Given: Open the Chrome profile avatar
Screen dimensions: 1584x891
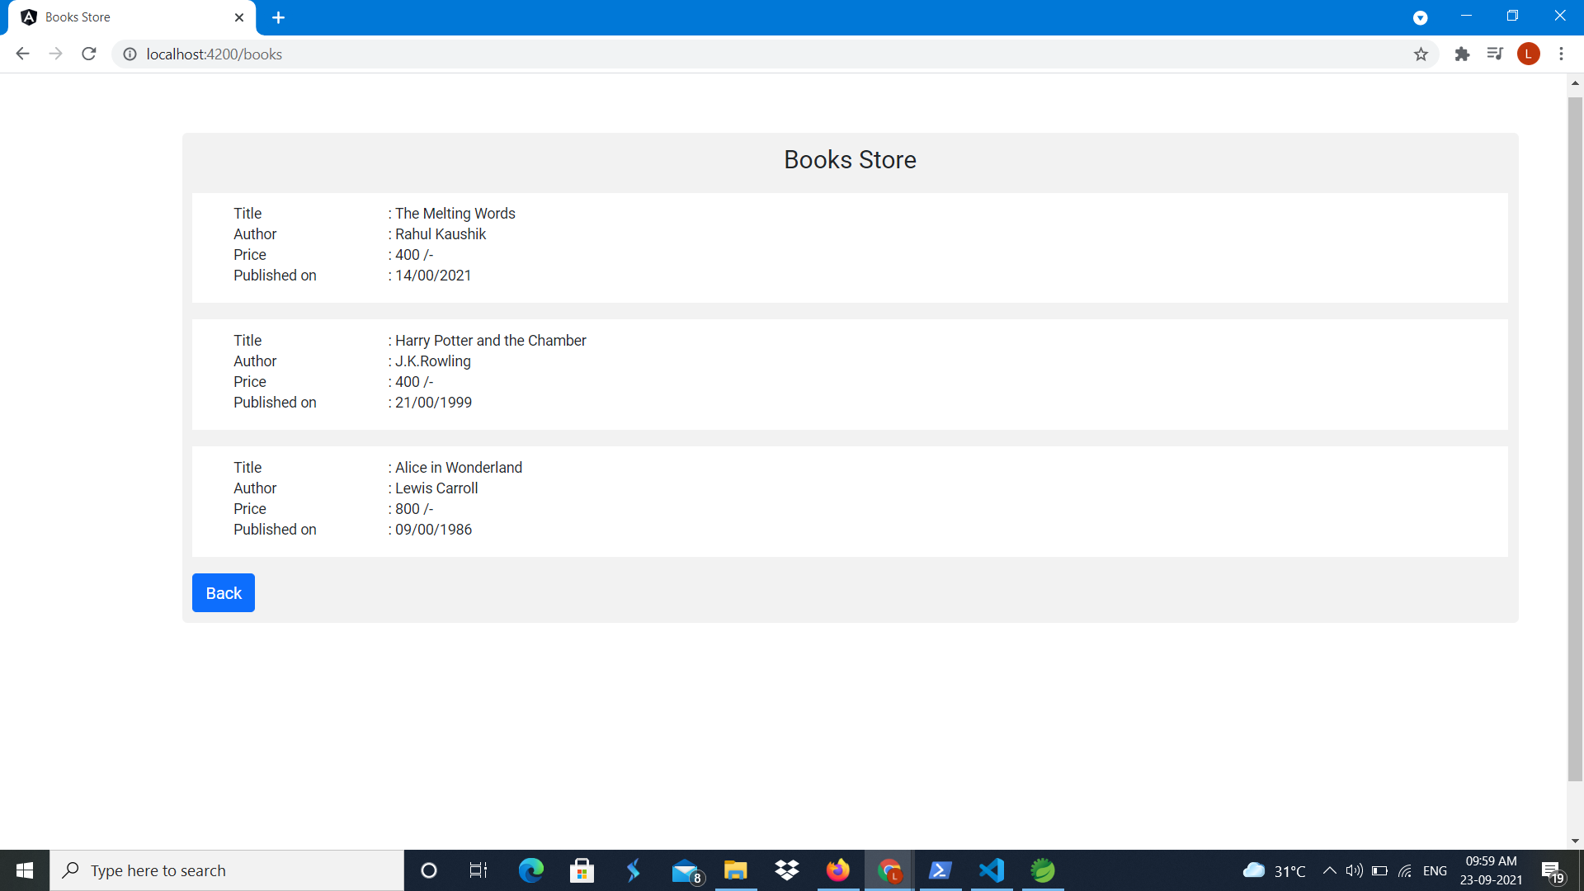Looking at the screenshot, I should [x=1529, y=54].
